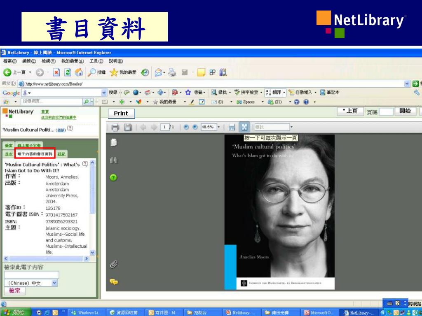Switch to 檢索 tab in left panel

9,145
